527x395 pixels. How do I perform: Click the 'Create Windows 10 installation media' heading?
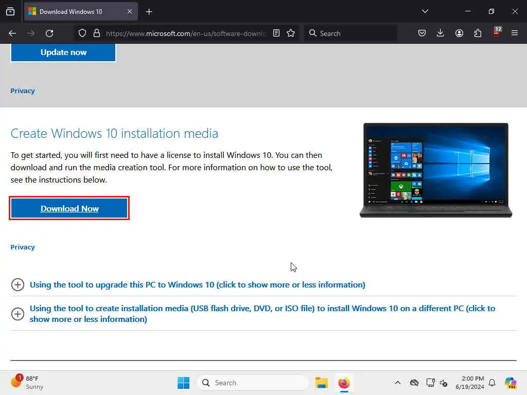point(114,133)
